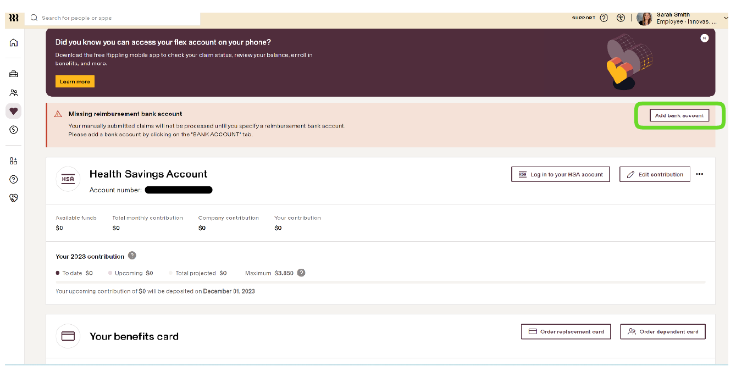Screen dimensions: 736x377
Task: Click the HSA logo circle icon
Action: click(x=68, y=179)
